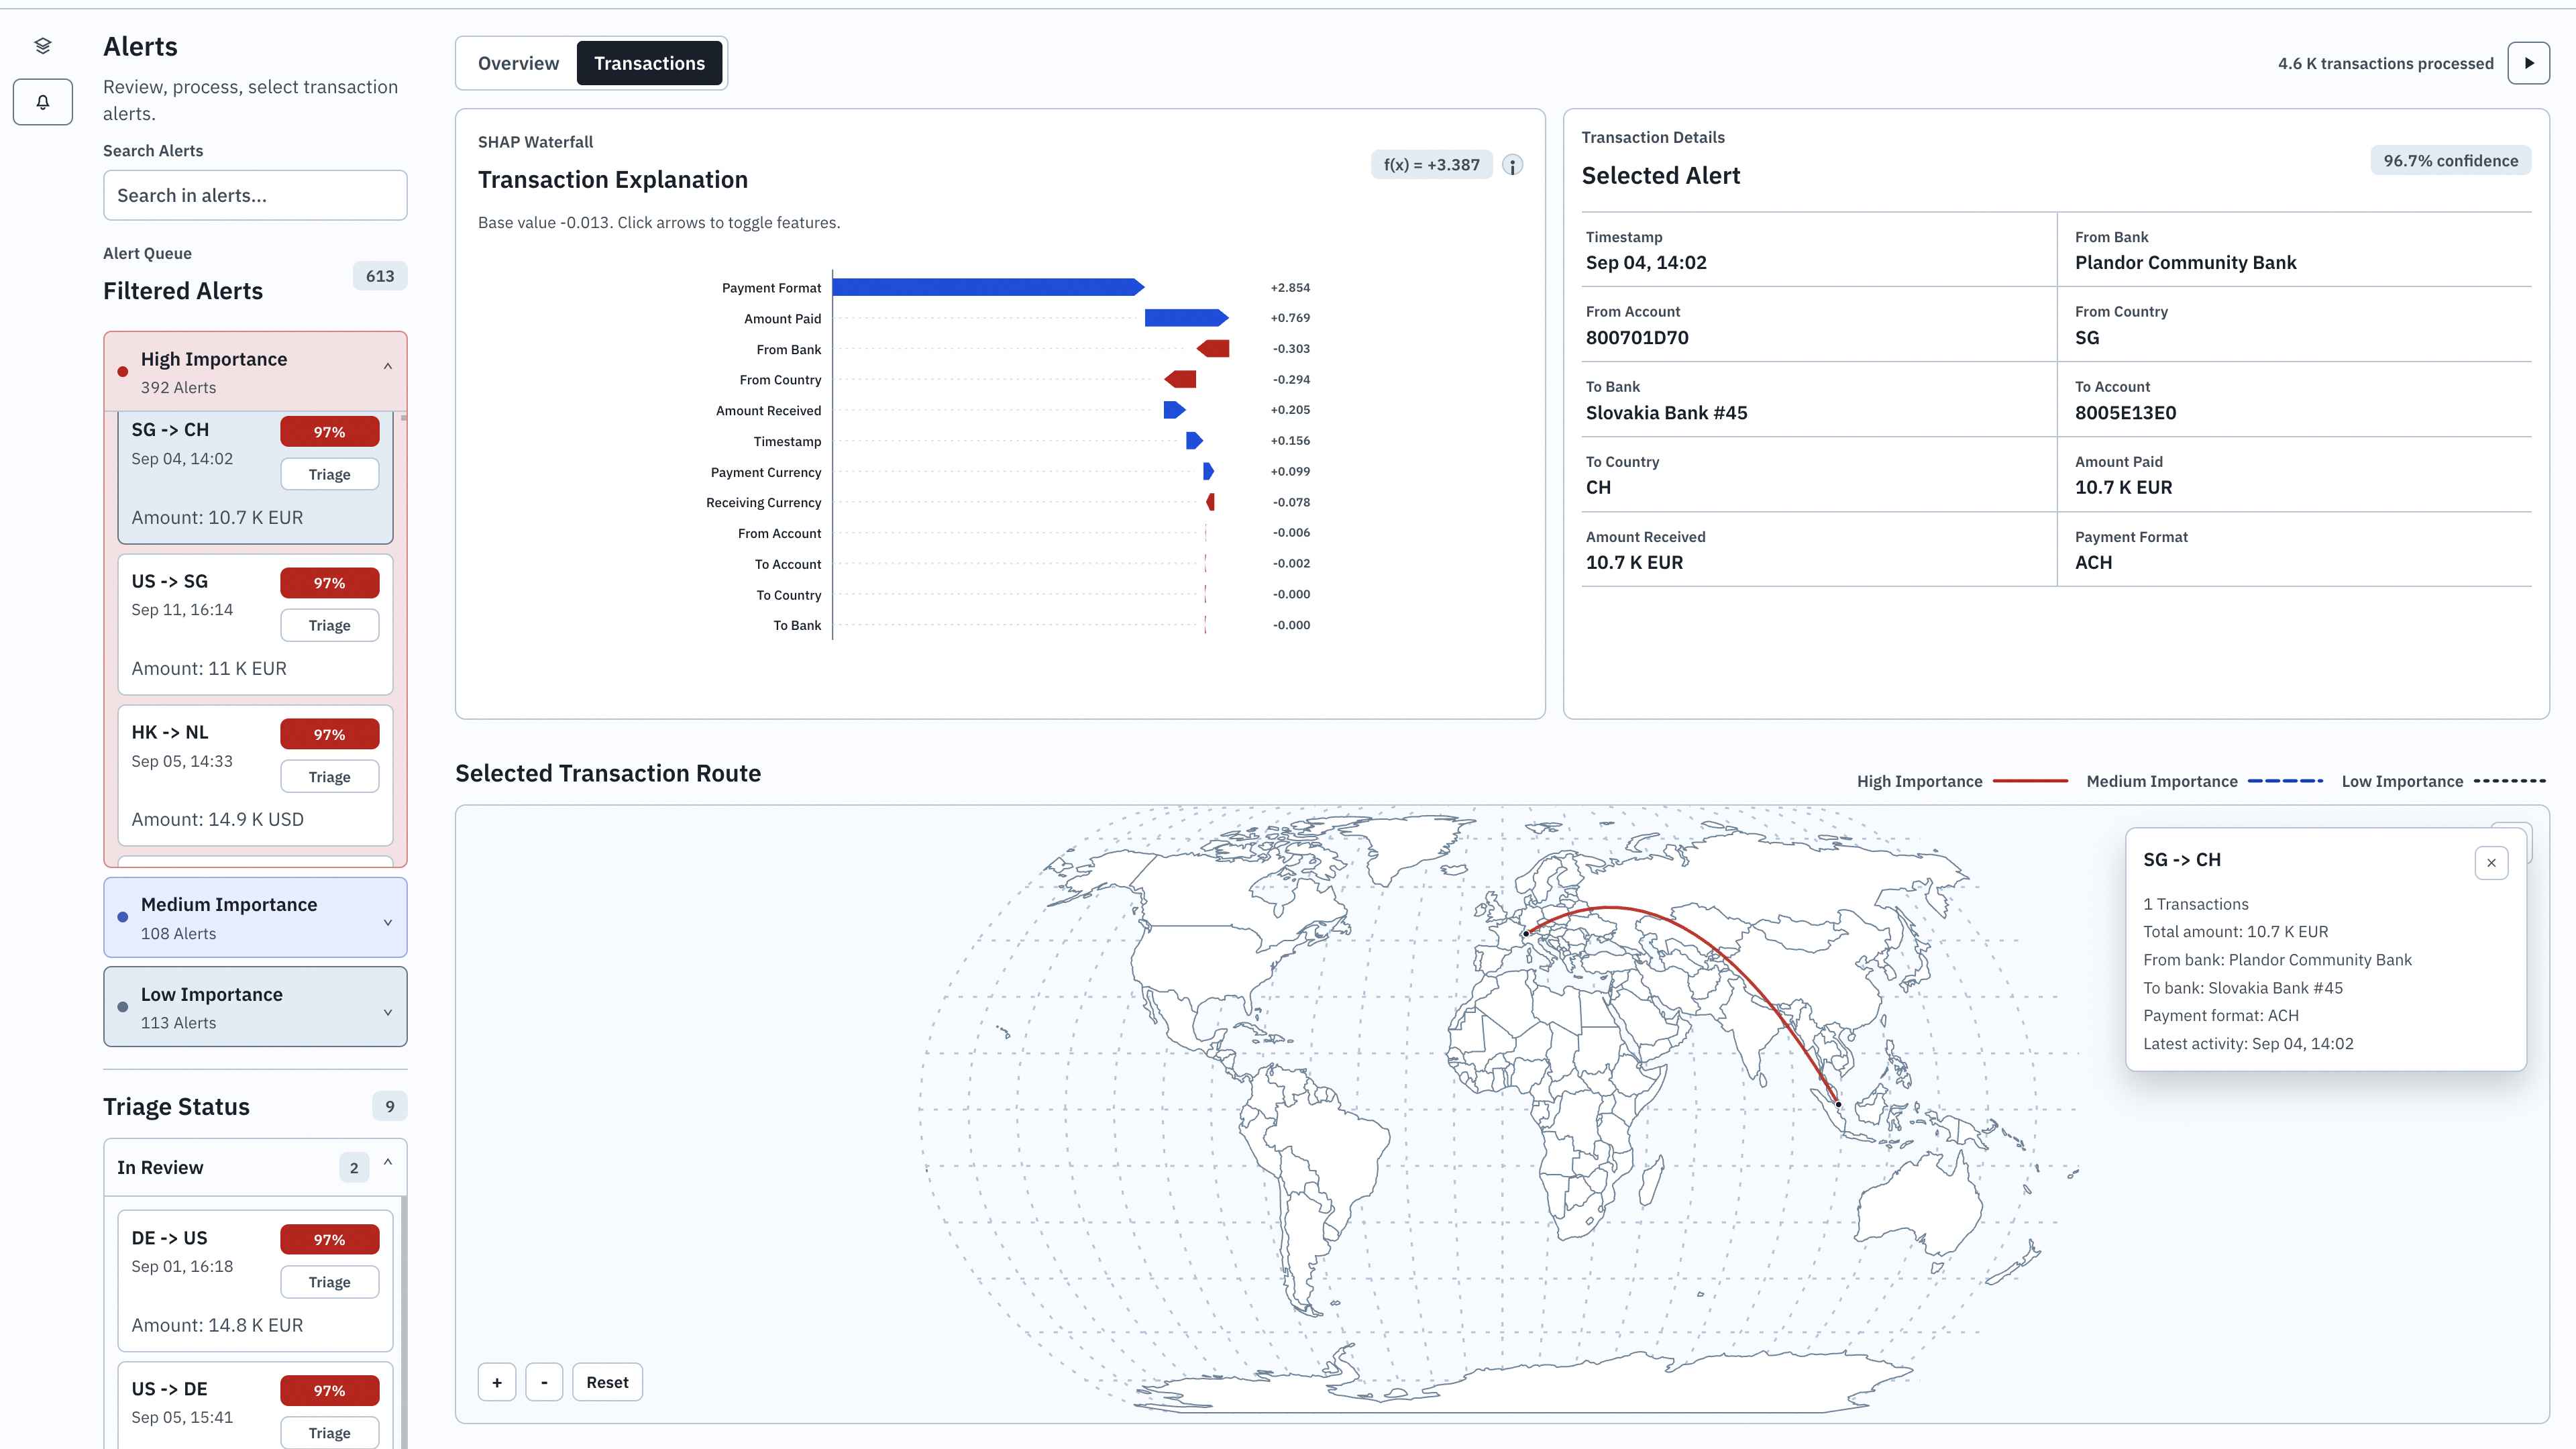Click the 97% badge on DE -> US

coord(329,1239)
